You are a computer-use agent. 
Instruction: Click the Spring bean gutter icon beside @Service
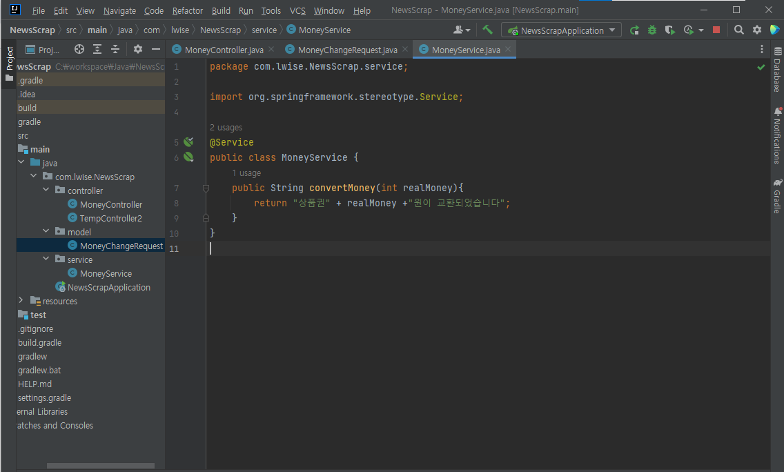[x=188, y=142]
